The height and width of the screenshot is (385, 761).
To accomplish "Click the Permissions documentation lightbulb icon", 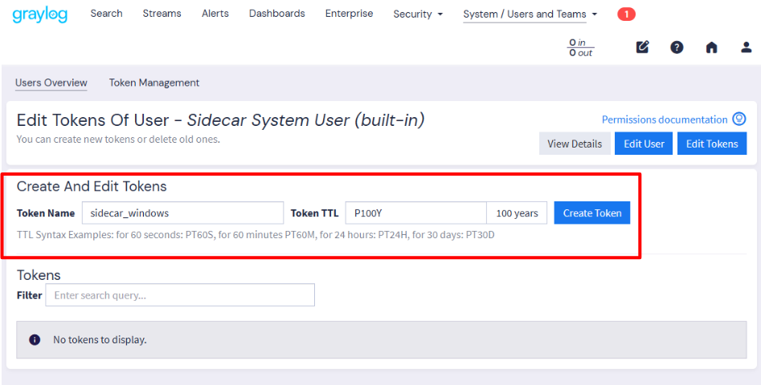I will [x=739, y=119].
